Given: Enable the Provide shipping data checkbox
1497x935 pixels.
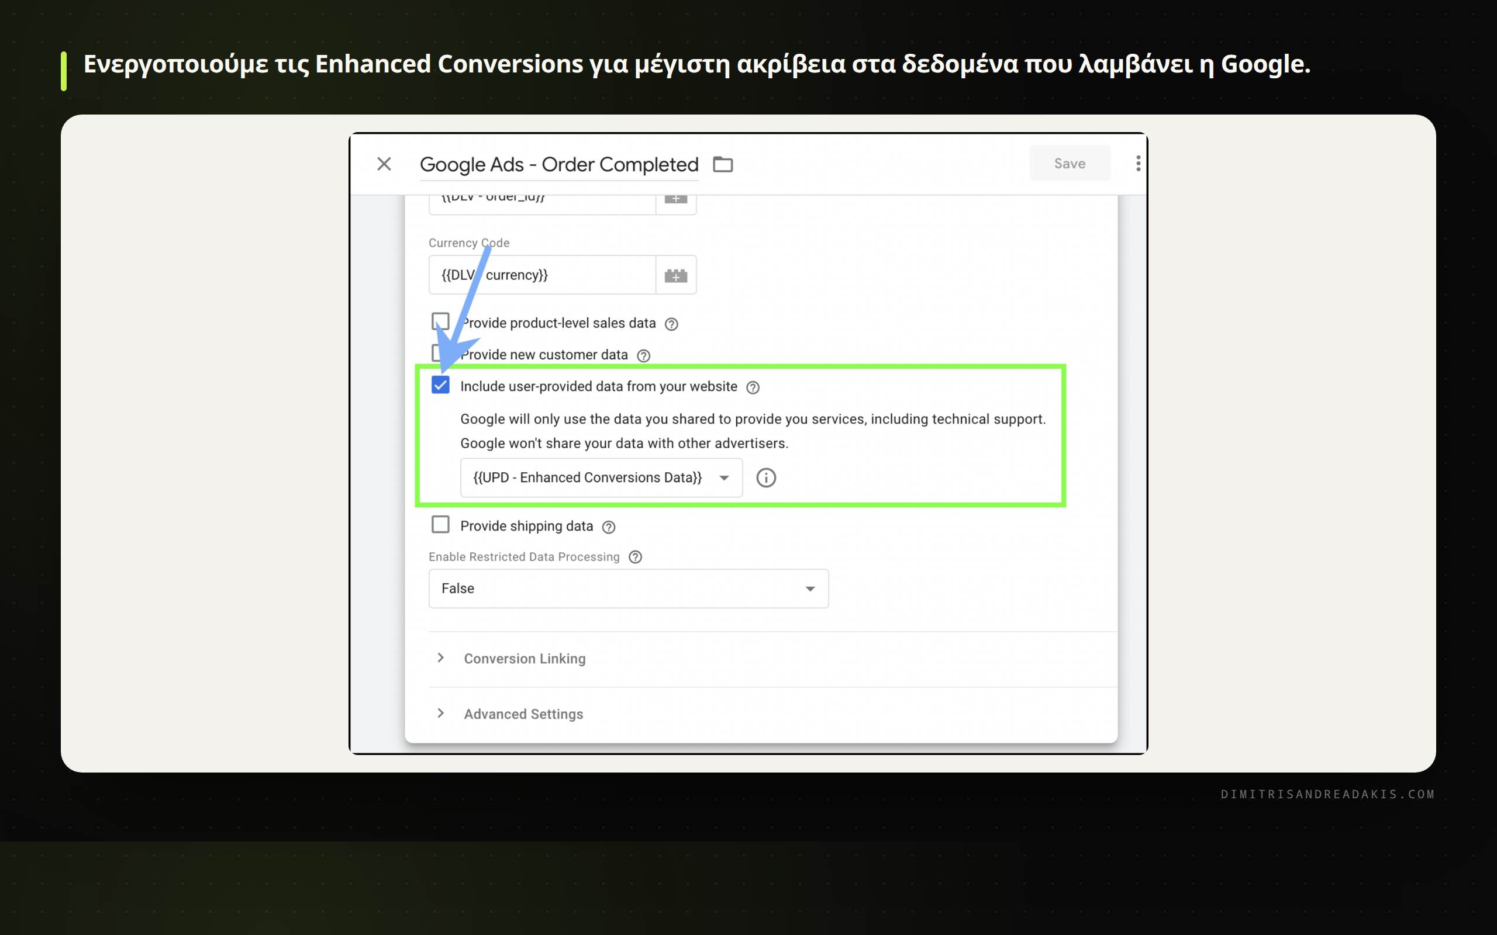Looking at the screenshot, I should (440, 524).
